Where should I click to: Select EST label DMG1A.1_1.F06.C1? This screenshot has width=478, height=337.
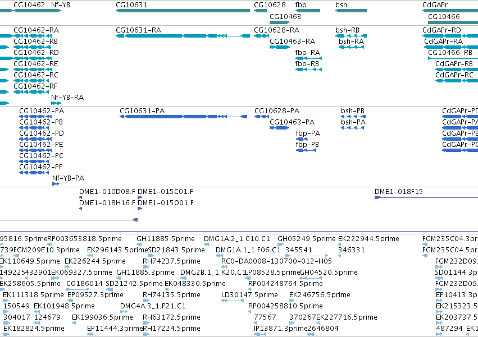pyautogui.click(x=248, y=250)
